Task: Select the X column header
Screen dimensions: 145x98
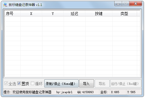Action: click(31, 13)
